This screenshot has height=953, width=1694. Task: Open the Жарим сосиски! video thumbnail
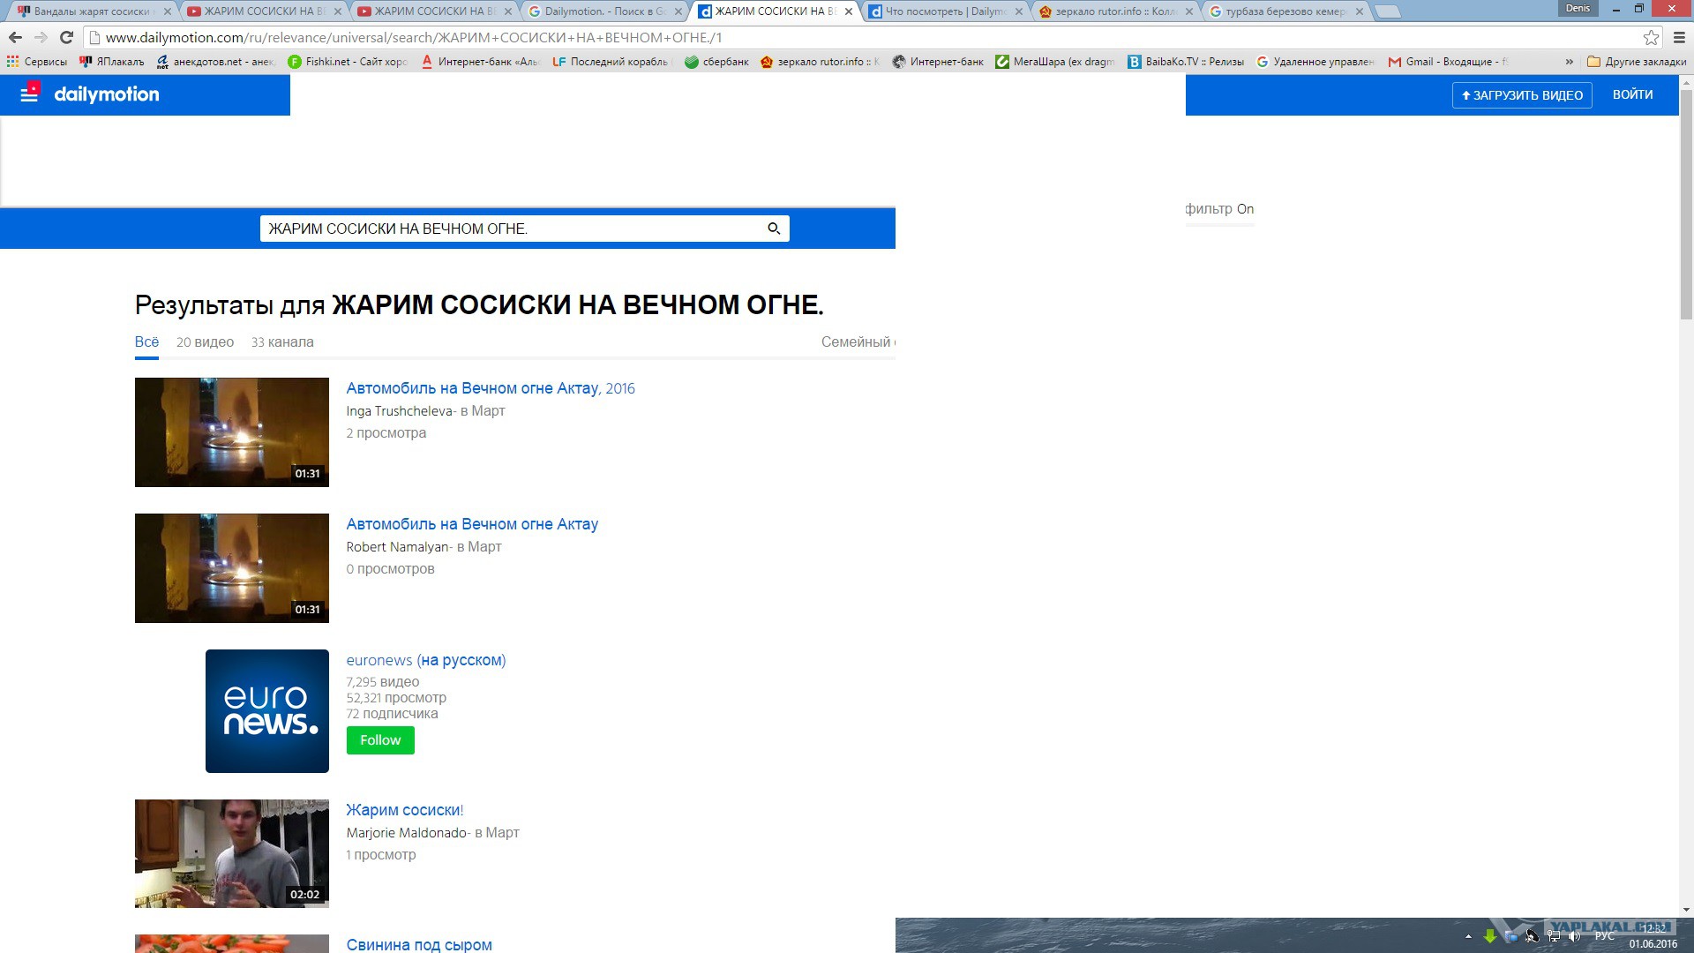click(x=232, y=853)
